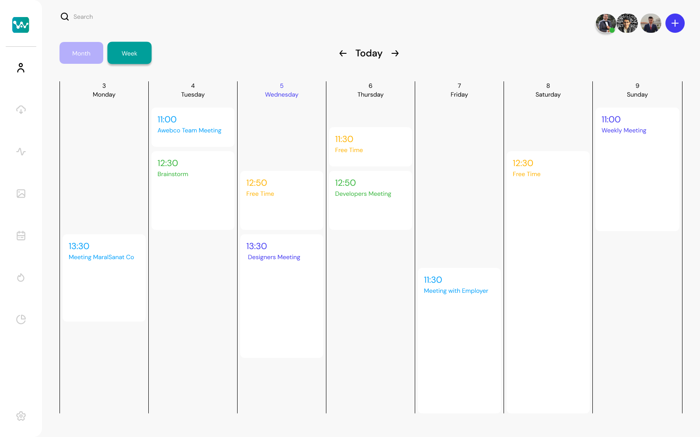The height and width of the screenshot is (437, 700).
Task: Select Wednesday the 5th column header
Action: tap(281, 90)
